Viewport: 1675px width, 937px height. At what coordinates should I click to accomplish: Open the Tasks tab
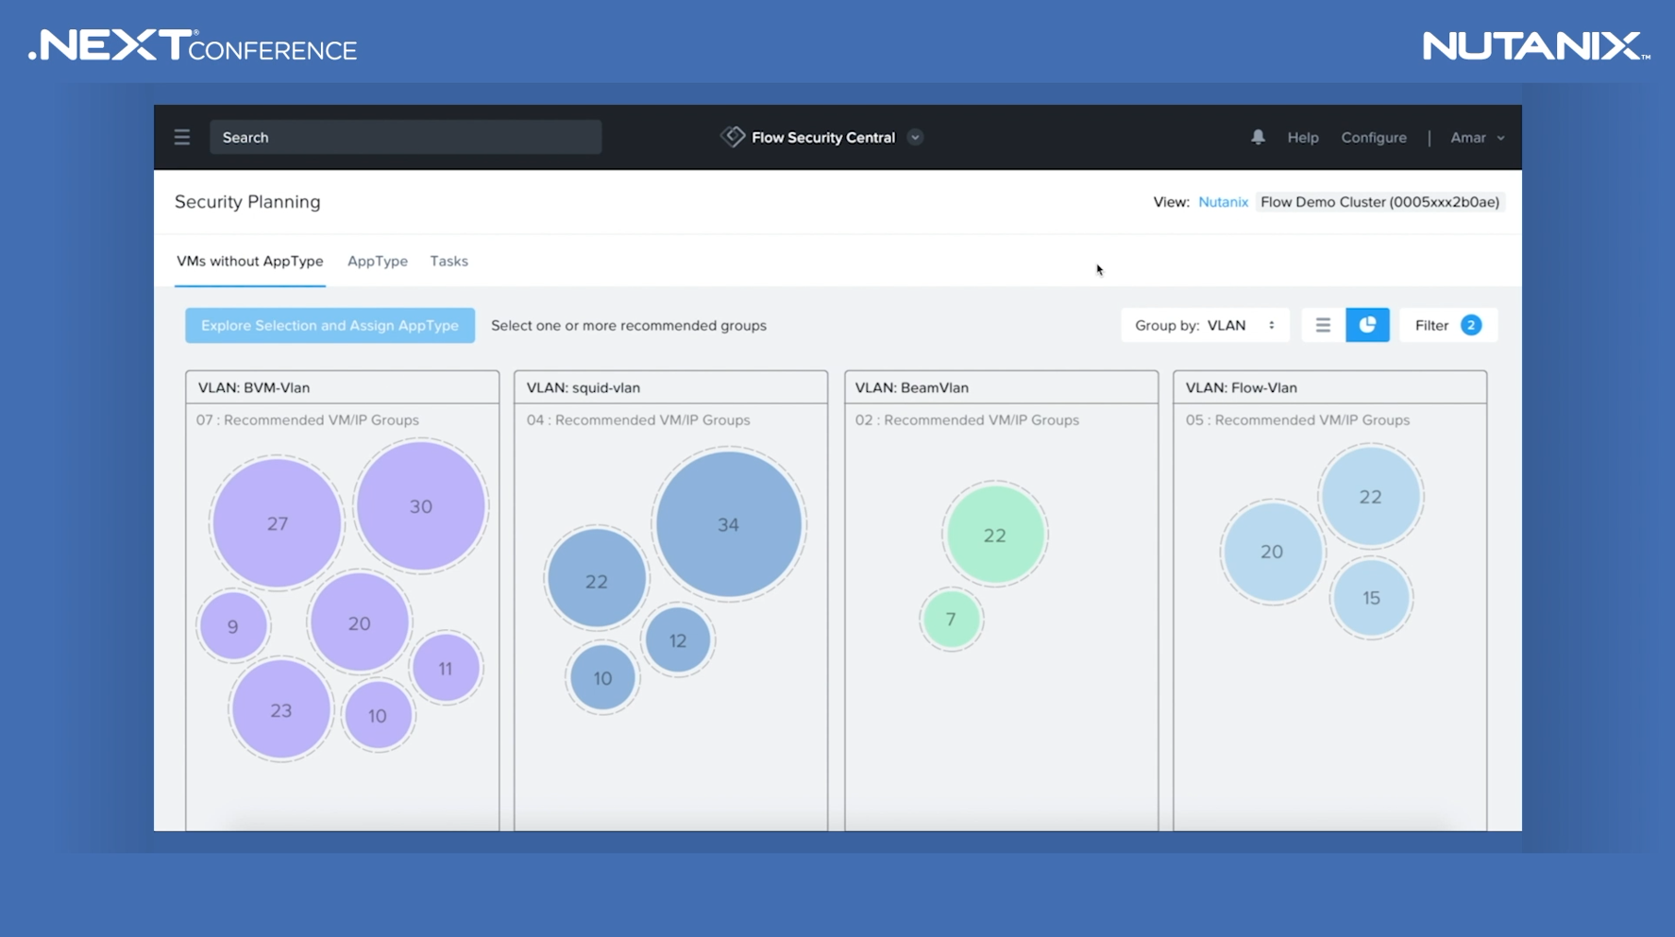pyautogui.click(x=448, y=262)
